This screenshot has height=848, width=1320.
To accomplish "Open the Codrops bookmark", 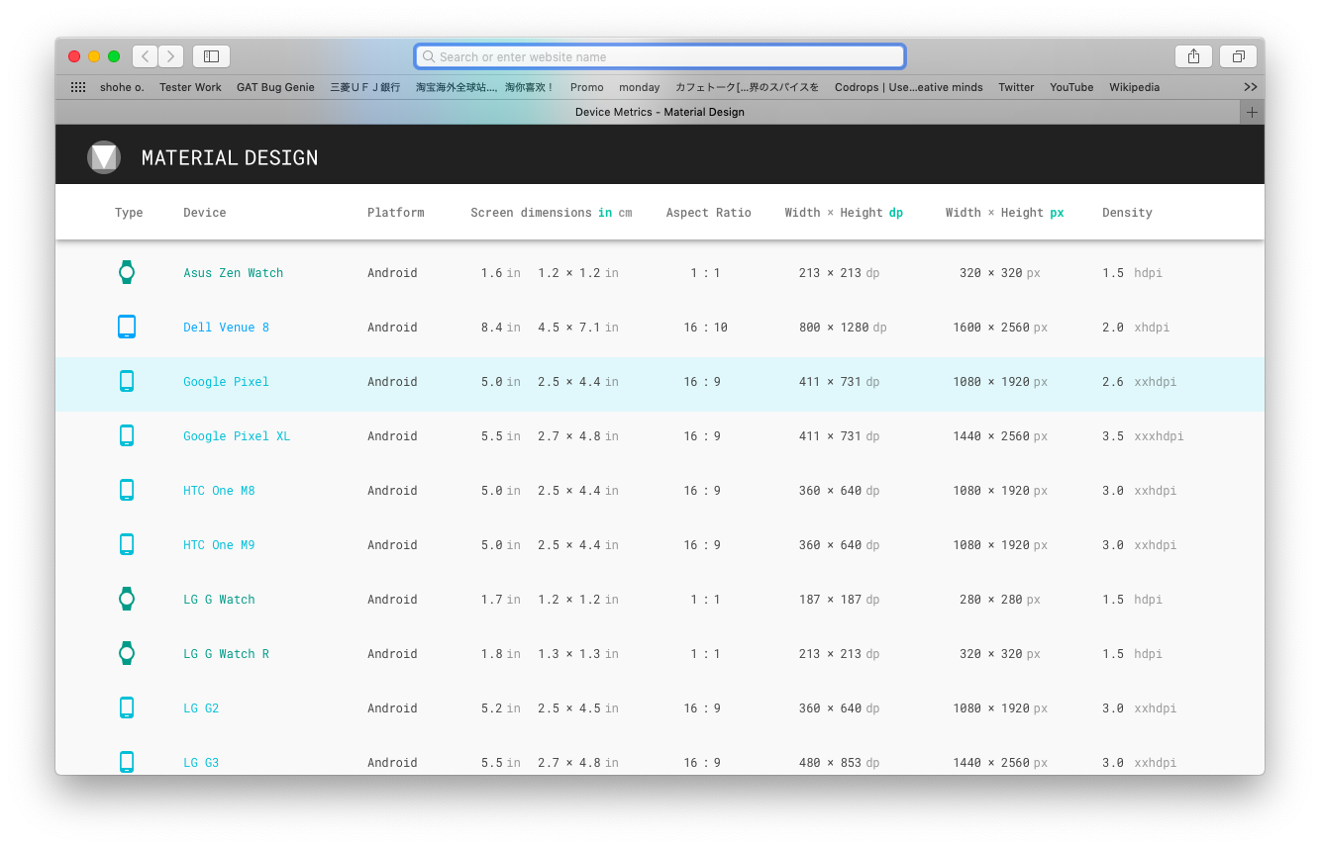I will (909, 87).
